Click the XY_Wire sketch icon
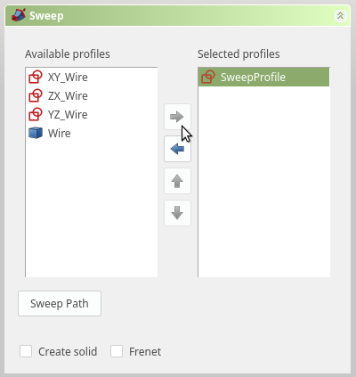The width and height of the screenshot is (356, 377). point(36,77)
